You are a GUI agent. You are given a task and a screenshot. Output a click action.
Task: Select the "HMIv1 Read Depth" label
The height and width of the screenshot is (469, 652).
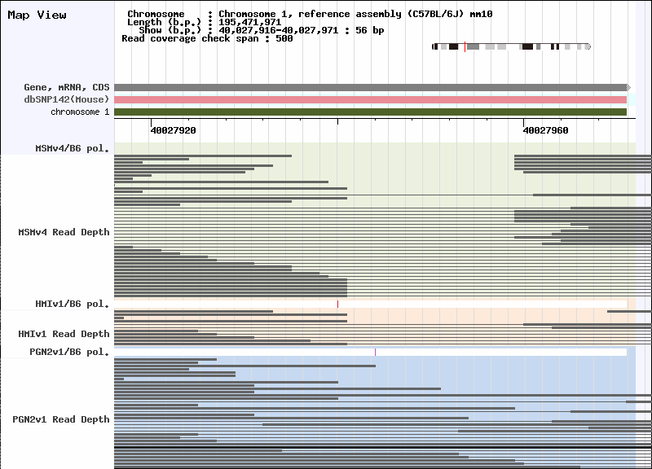point(64,334)
